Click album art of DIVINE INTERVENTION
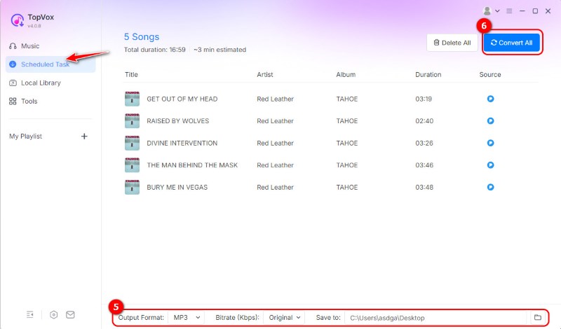This screenshot has height=329, width=561. pyautogui.click(x=132, y=143)
